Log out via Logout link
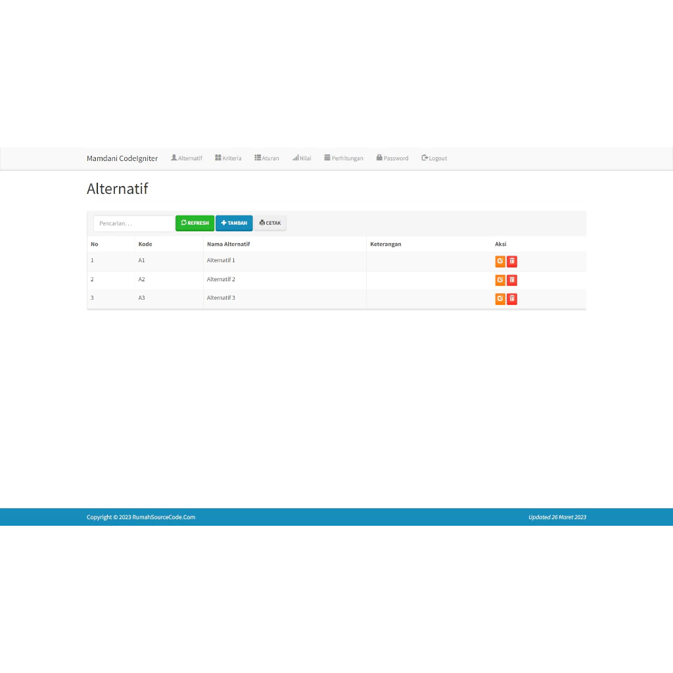Image resolution: width=673 pixels, height=673 pixels. pos(434,158)
